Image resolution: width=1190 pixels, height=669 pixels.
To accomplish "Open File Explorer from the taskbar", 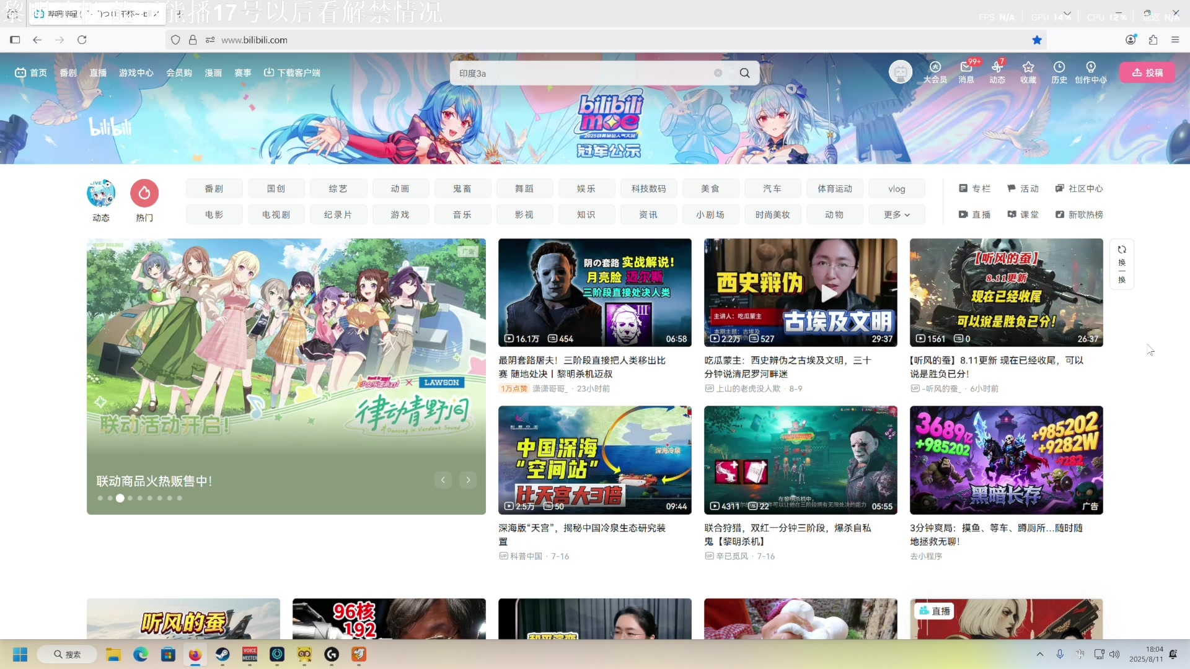I will click(113, 654).
